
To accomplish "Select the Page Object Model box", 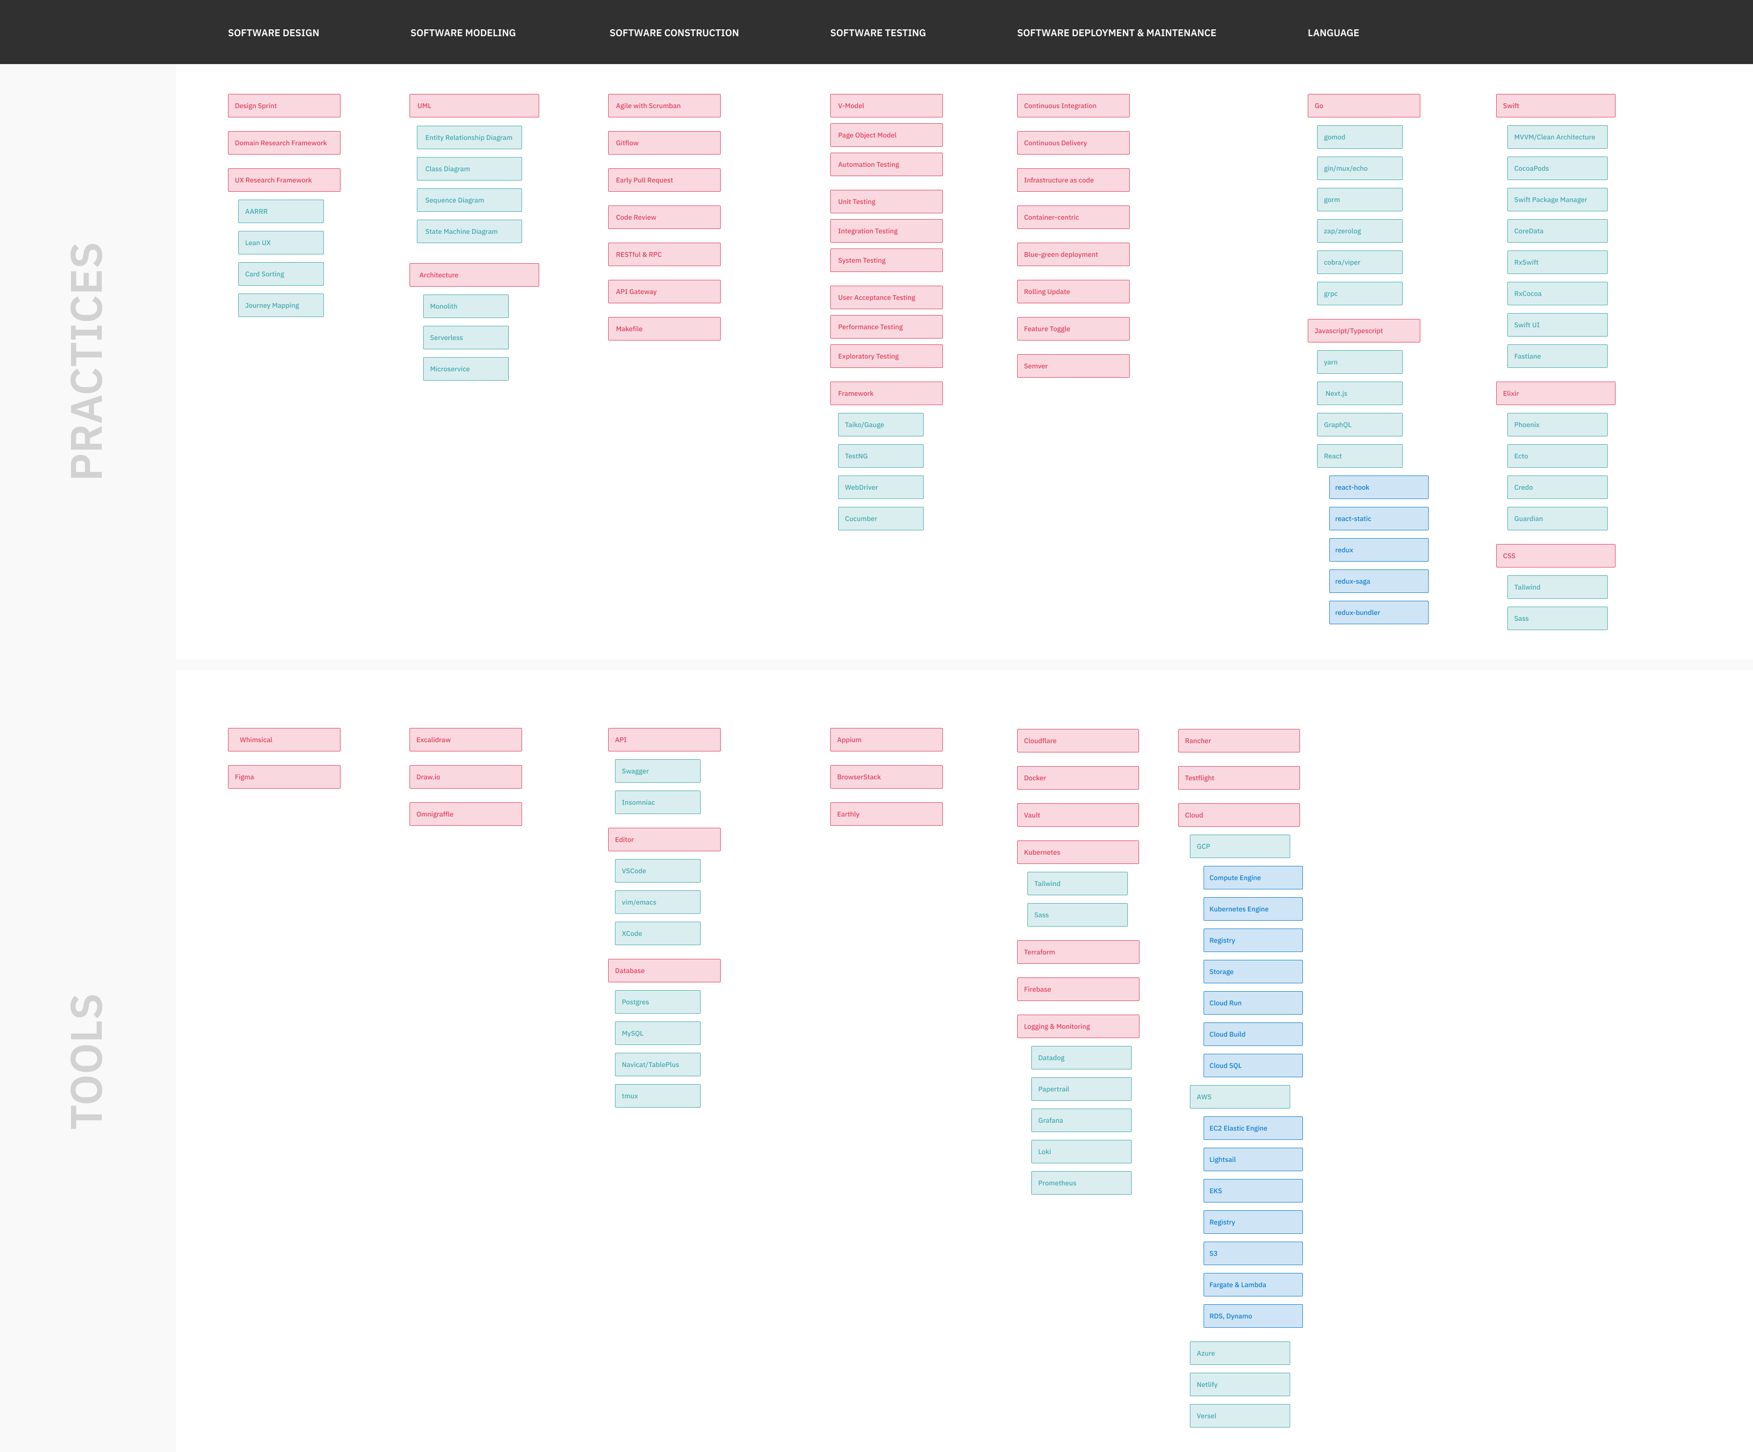I will (887, 135).
